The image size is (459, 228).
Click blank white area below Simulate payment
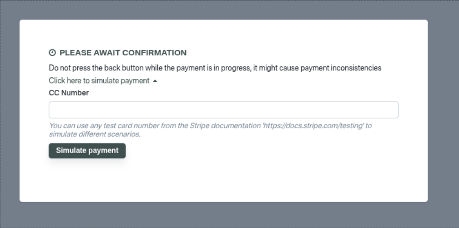click(x=223, y=179)
